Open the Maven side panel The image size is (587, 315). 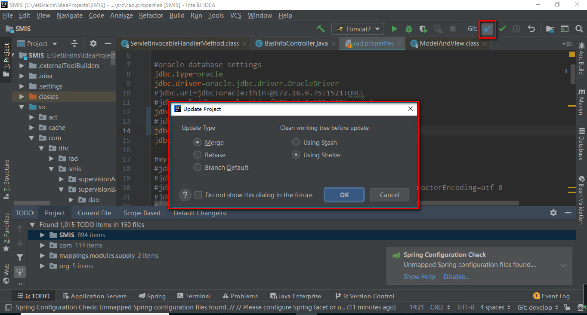tap(581, 102)
